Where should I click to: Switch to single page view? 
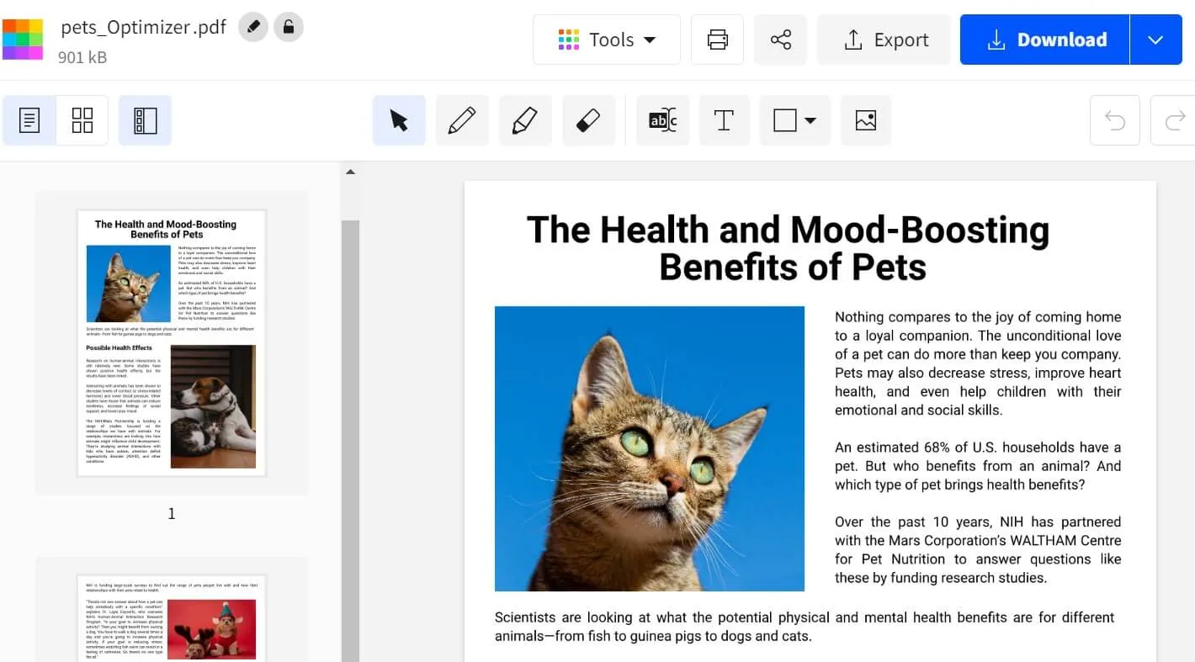(29, 120)
